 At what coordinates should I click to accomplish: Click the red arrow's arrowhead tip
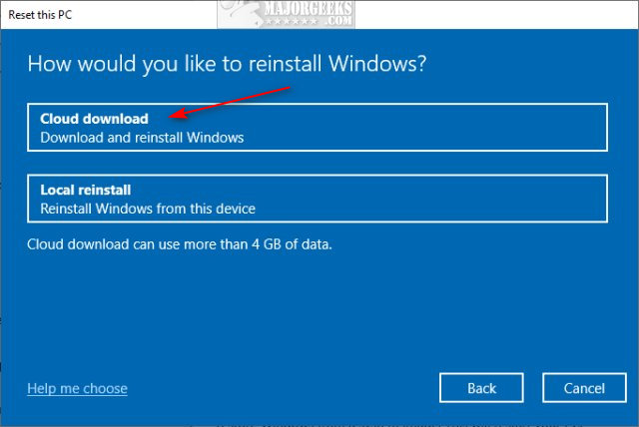click(x=174, y=116)
